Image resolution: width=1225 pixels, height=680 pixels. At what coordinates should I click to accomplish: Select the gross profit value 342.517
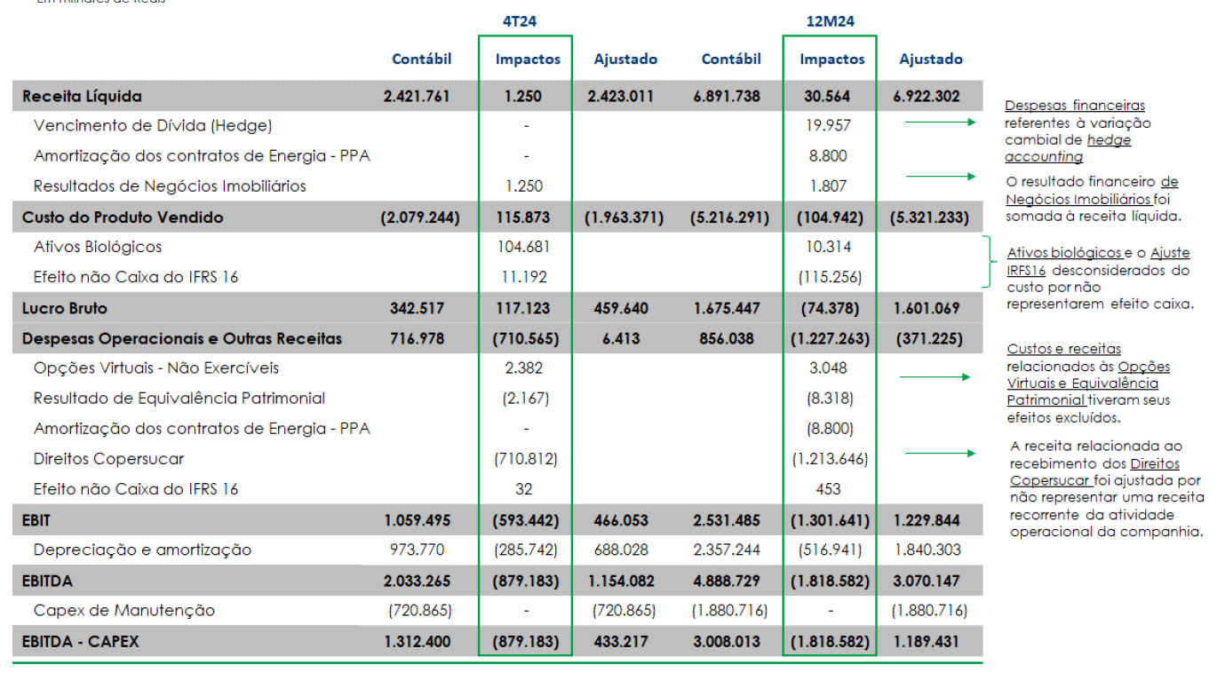pyautogui.click(x=417, y=309)
